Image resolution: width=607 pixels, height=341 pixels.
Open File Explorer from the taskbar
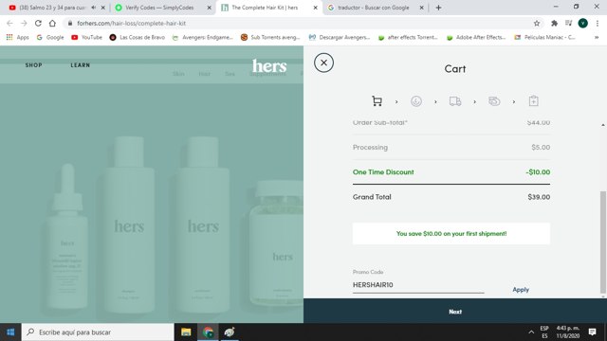[186, 332]
